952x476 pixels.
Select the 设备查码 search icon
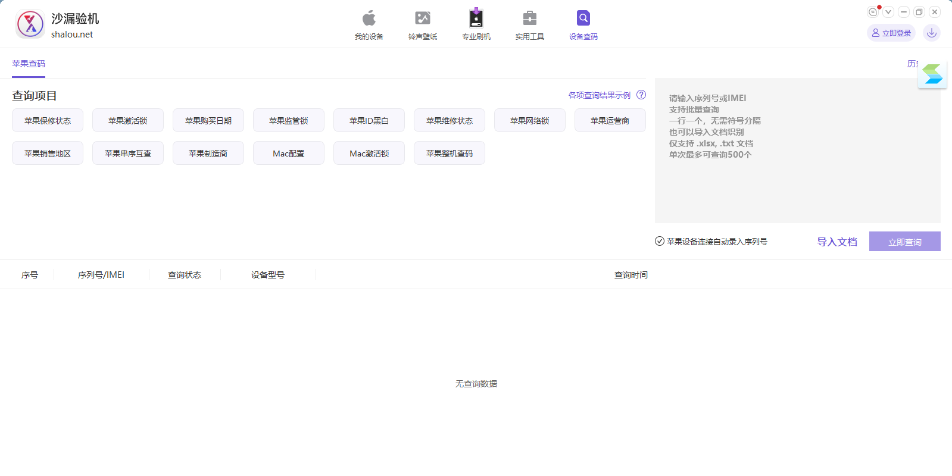click(x=583, y=18)
